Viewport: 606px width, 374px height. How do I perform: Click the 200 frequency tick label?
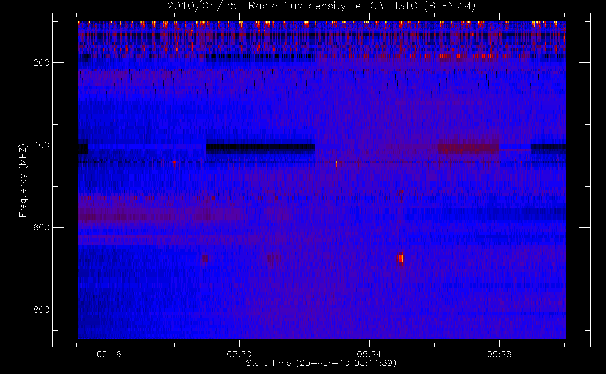click(42, 63)
